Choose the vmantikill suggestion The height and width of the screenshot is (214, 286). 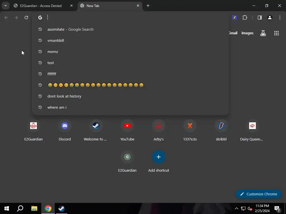click(x=130, y=40)
